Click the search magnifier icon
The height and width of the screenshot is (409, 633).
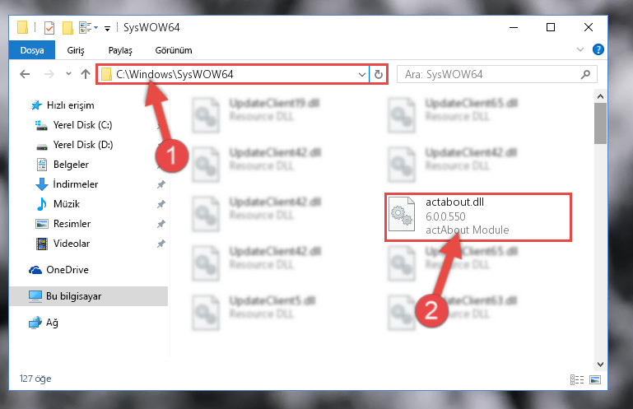(585, 74)
